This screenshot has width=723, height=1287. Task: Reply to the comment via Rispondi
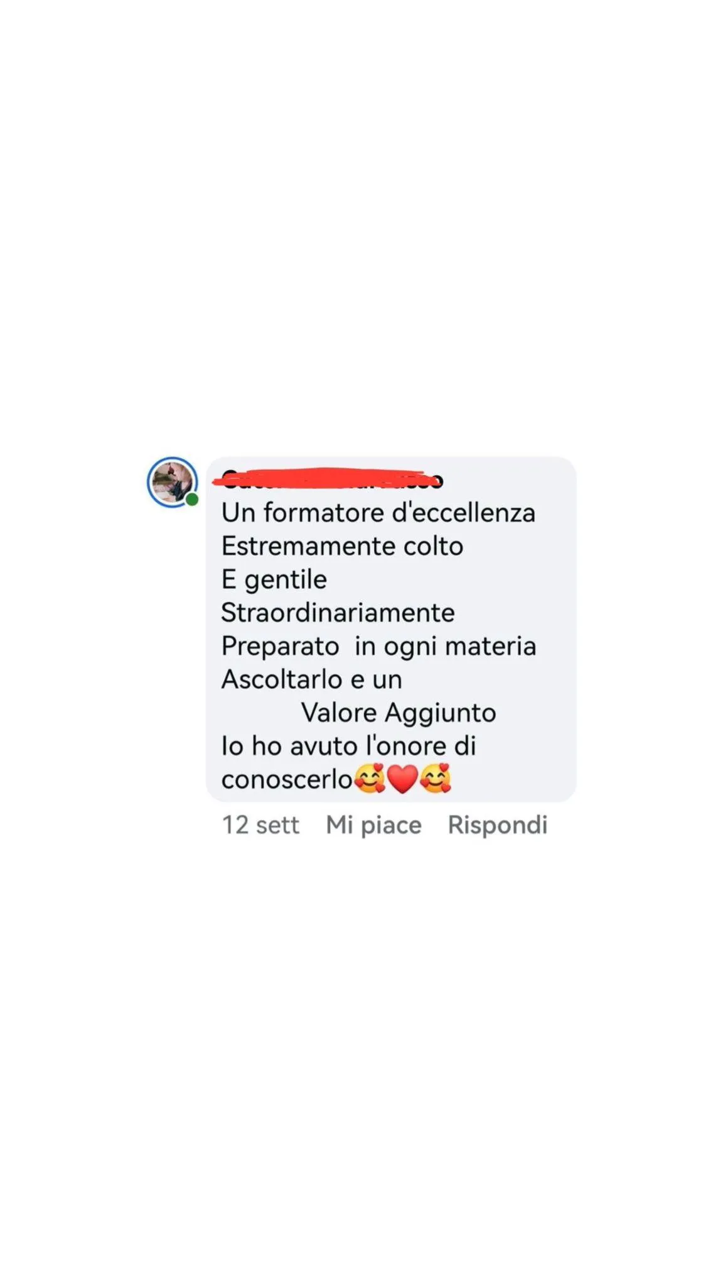tap(498, 824)
